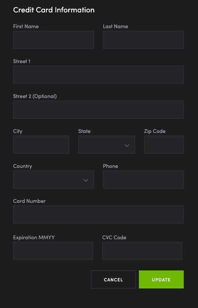Select the Street 1 text field
This screenshot has width=198, height=308.
click(x=98, y=75)
